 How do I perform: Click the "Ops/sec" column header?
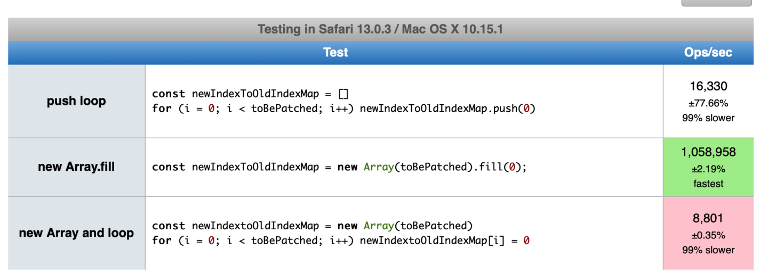[x=708, y=53]
